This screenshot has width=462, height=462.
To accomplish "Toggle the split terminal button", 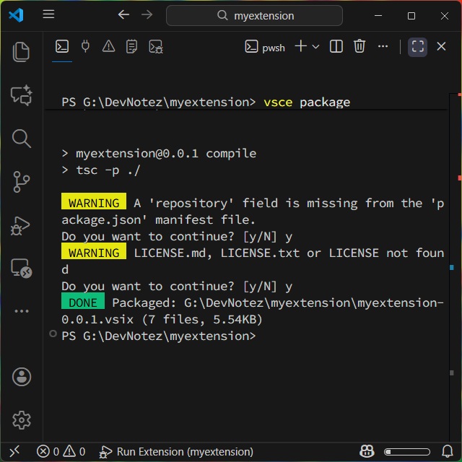I will 336,47.
